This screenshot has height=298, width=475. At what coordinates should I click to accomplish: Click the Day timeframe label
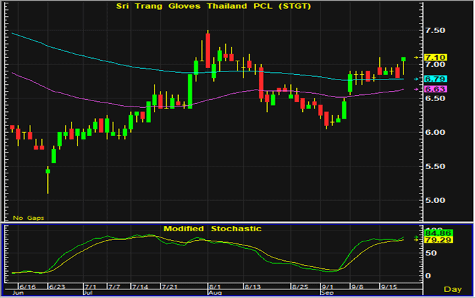(453, 289)
